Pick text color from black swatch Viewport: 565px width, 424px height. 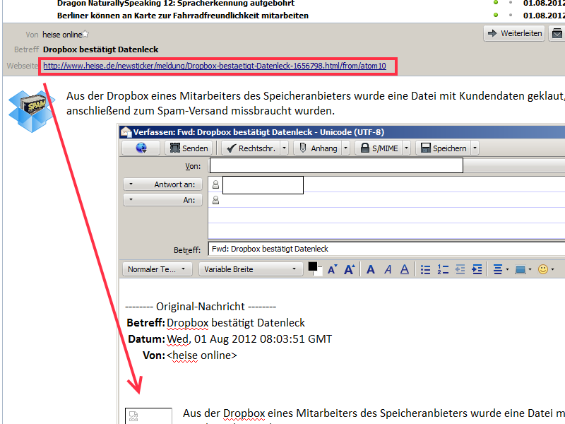tap(313, 267)
